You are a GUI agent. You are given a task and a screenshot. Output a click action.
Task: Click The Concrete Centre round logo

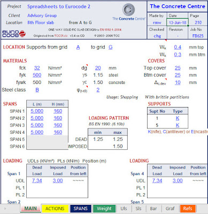pyautogui.click(x=128, y=9)
